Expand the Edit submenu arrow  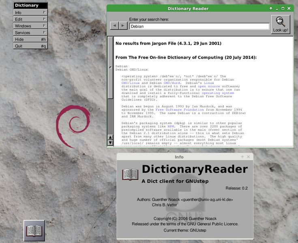[44, 19]
